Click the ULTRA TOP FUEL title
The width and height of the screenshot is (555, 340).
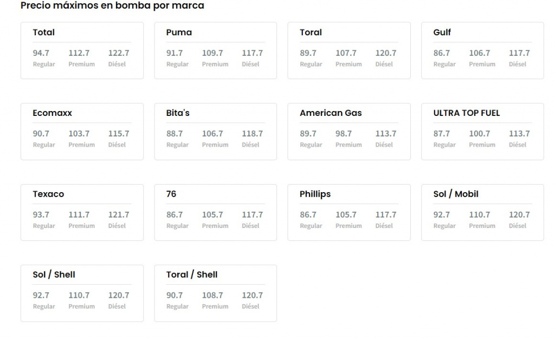click(466, 113)
